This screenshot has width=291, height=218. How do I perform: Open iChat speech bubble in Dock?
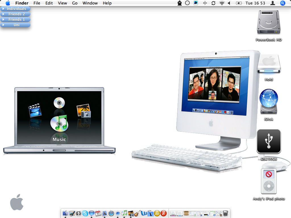(x=92, y=213)
